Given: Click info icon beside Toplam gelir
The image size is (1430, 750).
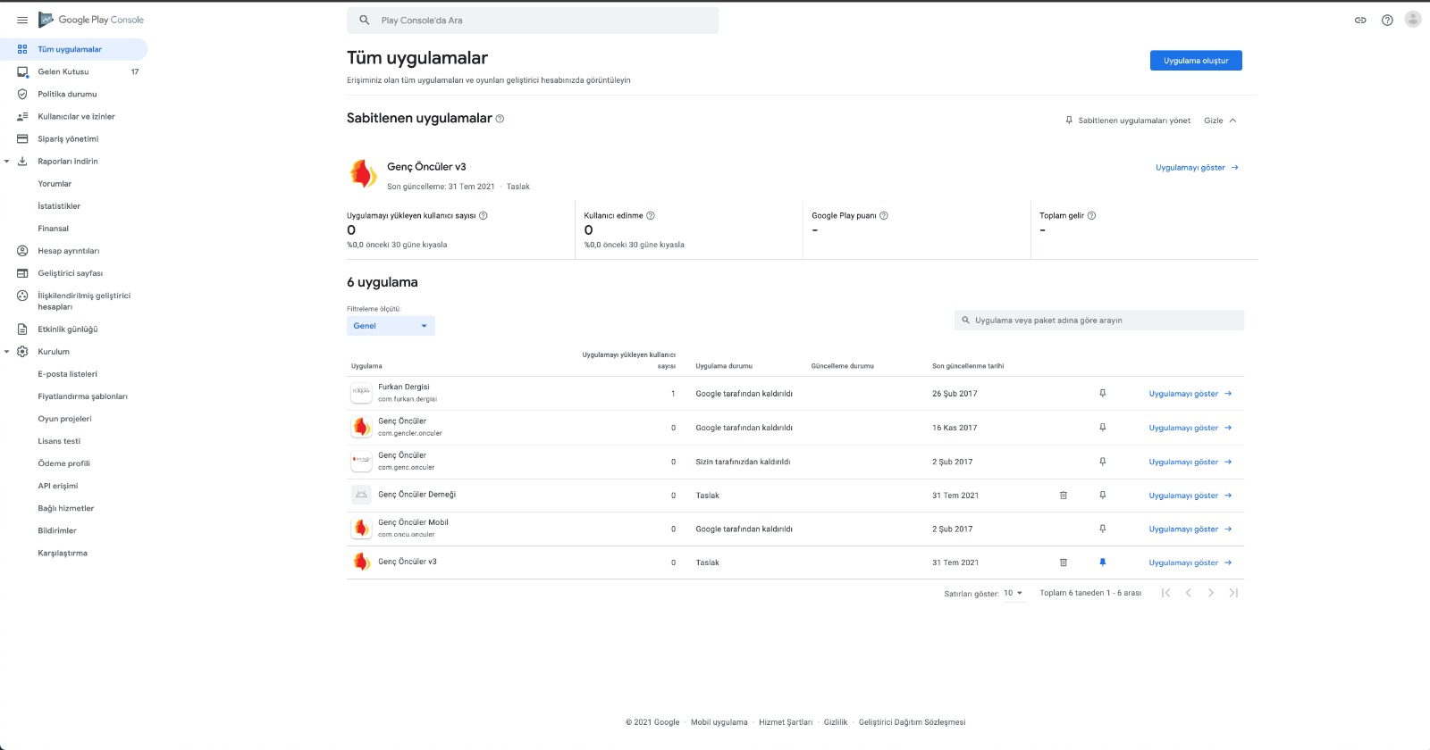Looking at the screenshot, I should click(x=1091, y=215).
